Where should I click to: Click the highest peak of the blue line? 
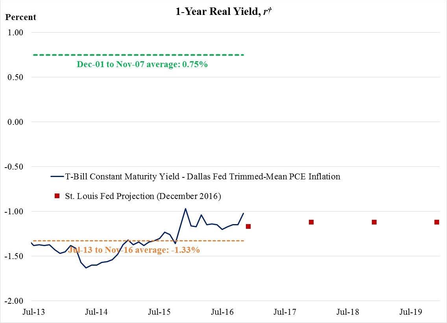click(x=185, y=209)
